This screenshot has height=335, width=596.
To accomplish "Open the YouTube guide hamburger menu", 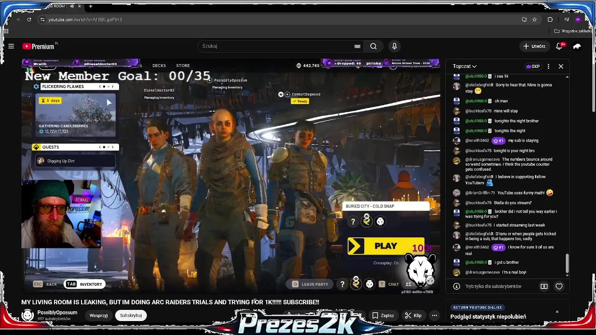I will tap(11, 46).
